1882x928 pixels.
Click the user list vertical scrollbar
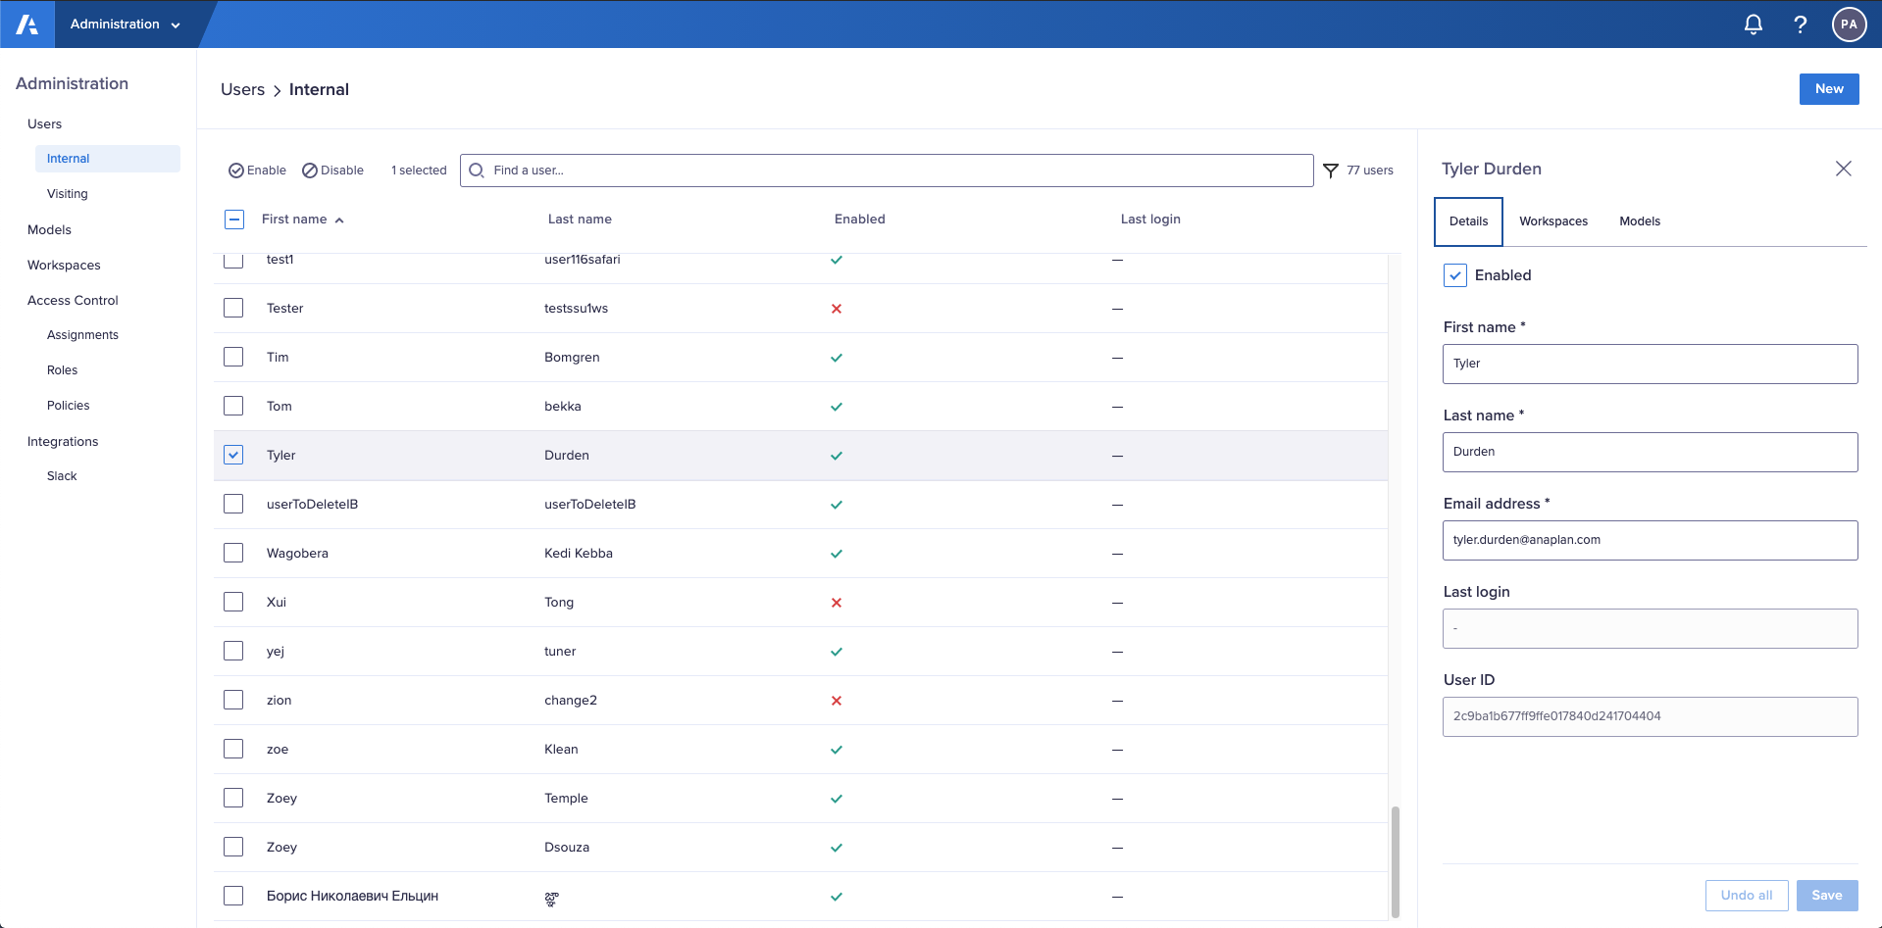[1394, 862]
